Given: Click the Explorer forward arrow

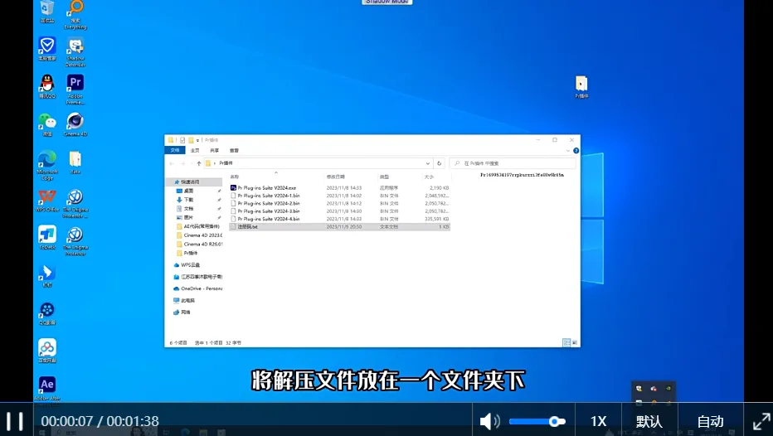Looking at the screenshot, I should pyautogui.click(x=182, y=163).
